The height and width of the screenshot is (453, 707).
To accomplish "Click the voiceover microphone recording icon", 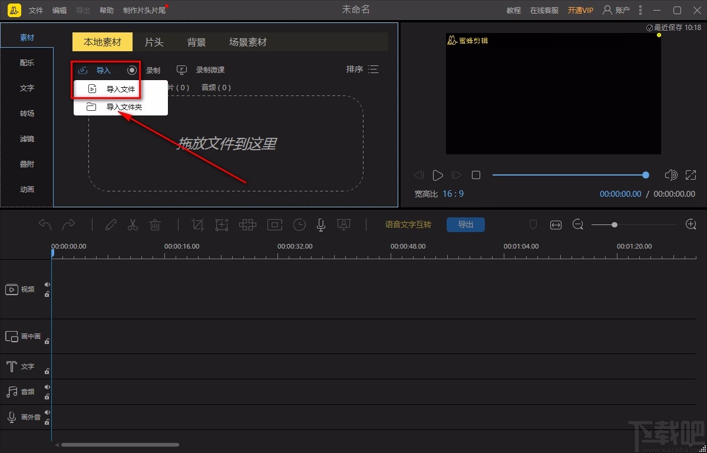I will coord(321,224).
